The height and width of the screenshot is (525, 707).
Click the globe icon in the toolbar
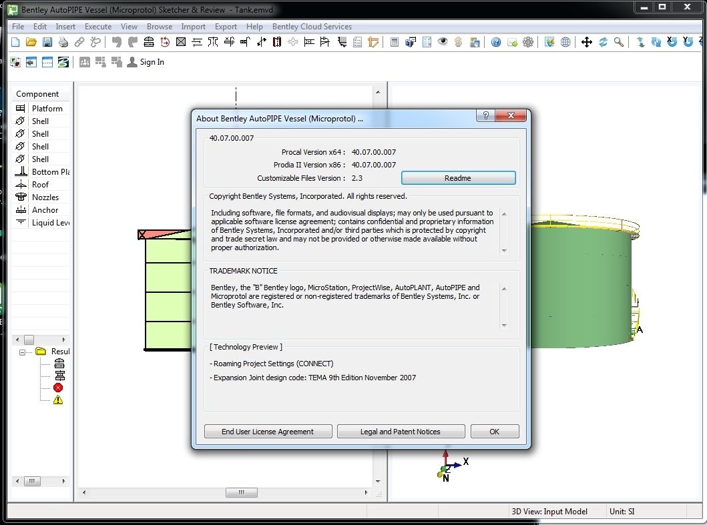[565, 43]
